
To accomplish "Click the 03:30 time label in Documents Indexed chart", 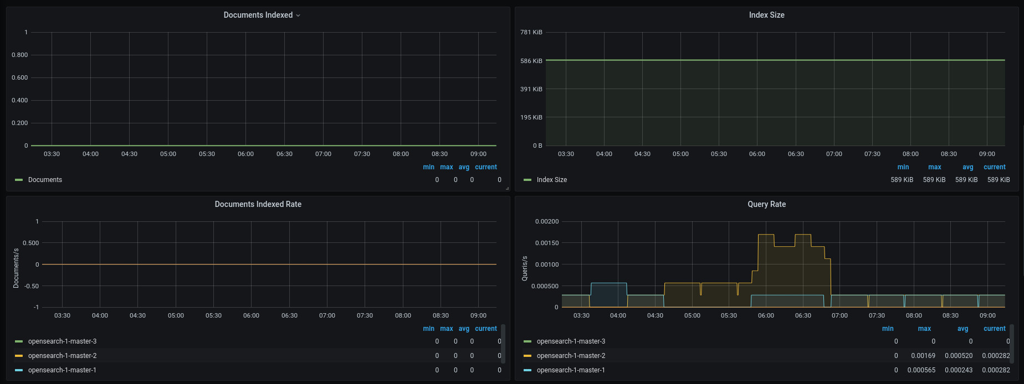I will tap(52, 154).
